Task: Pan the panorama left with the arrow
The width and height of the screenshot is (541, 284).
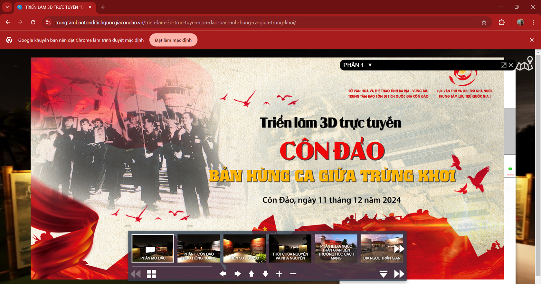Action: 223,274
